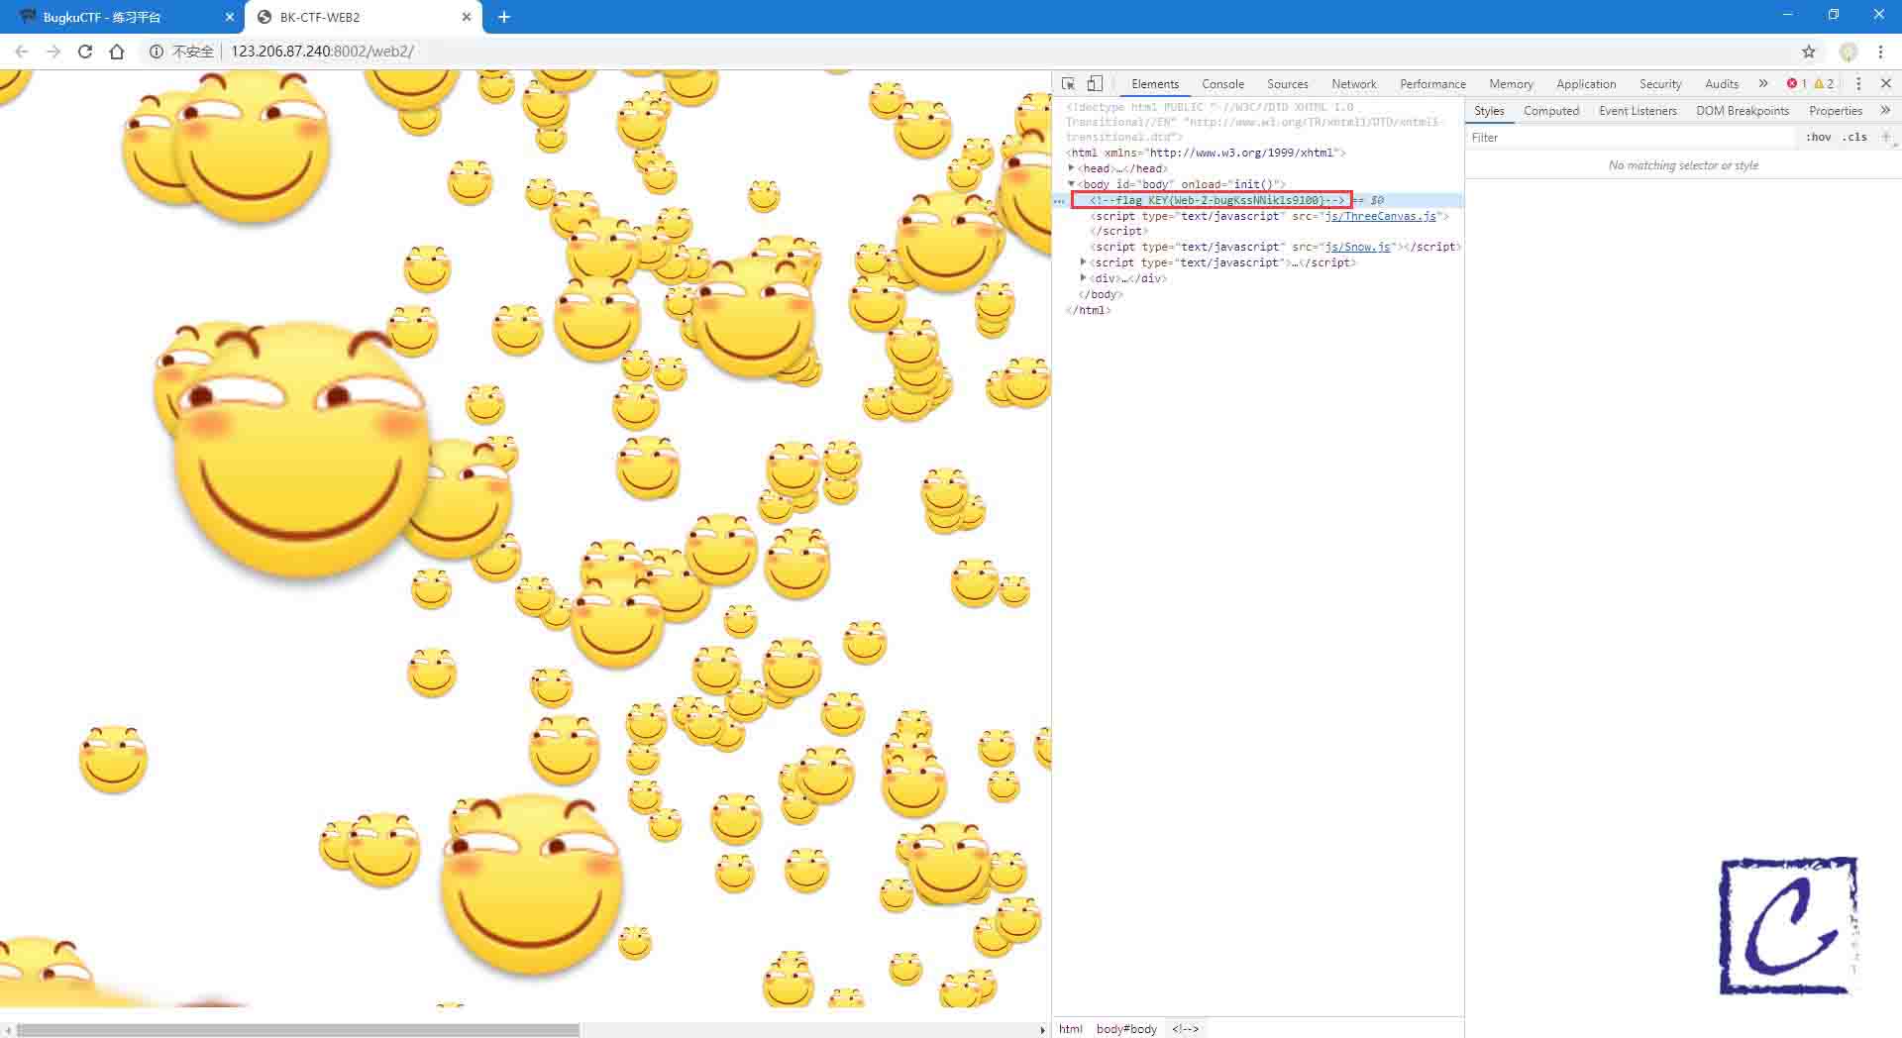Show more DevTools tabs chevron
The image size is (1902, 1038).
[x=1763, y=84]
